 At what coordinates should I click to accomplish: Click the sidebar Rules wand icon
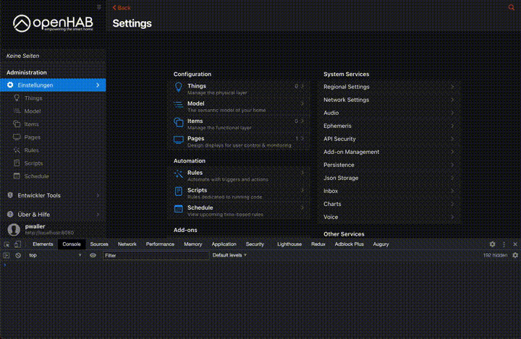17,150
